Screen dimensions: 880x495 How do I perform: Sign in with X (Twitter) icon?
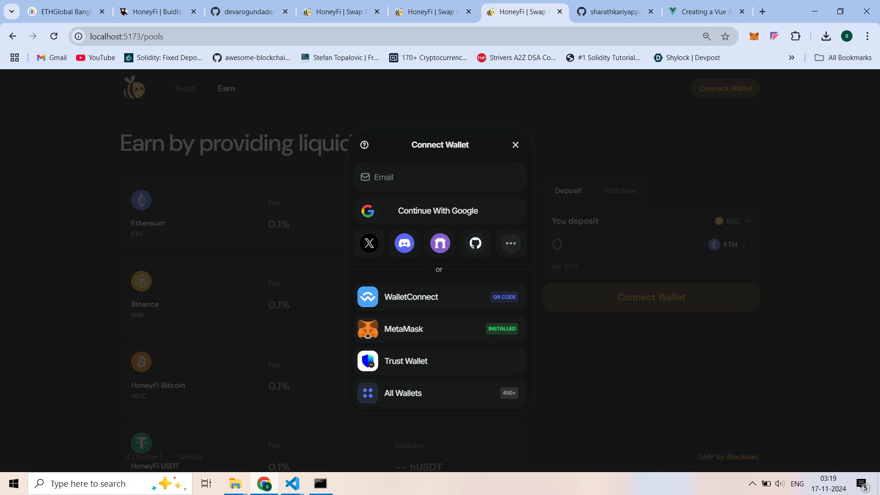369,243
